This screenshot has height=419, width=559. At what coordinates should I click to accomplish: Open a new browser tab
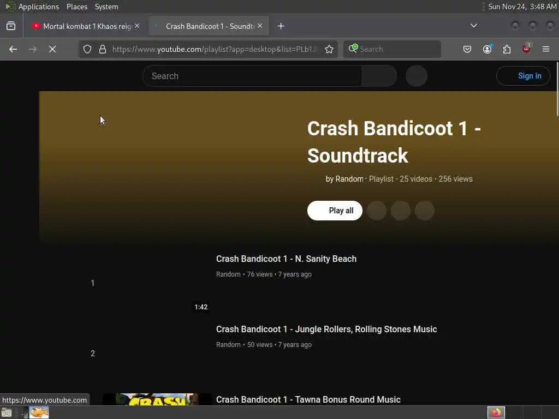281,26
